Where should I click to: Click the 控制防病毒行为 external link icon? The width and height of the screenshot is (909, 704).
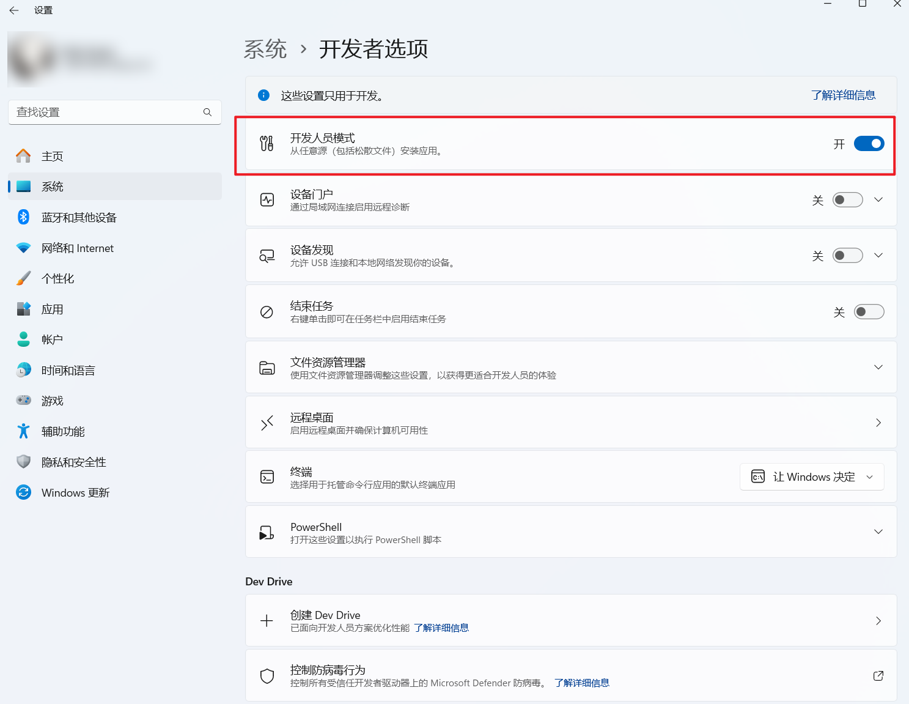pos(878,676)
